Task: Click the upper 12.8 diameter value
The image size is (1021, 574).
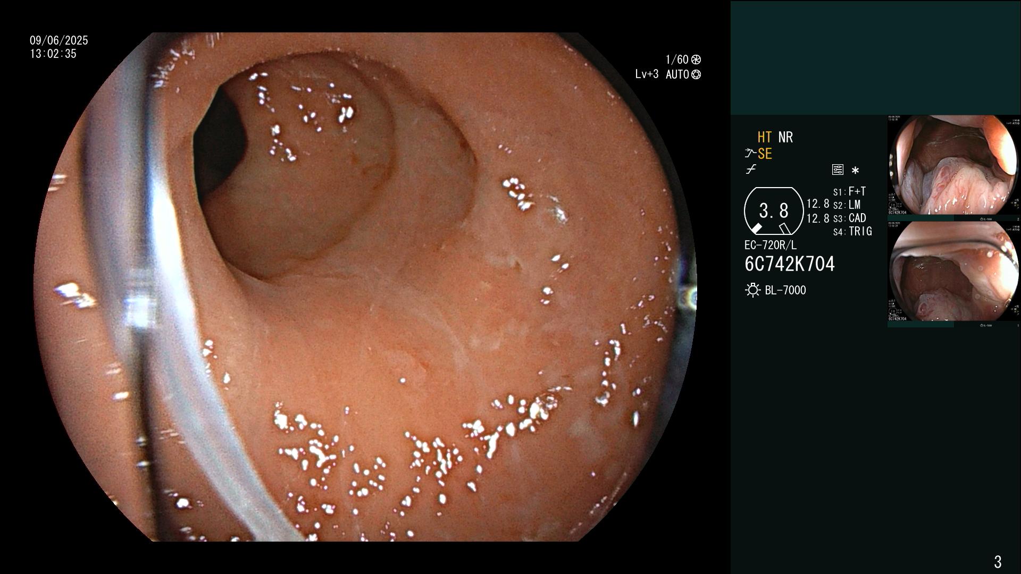Action: tap(818, 204)
